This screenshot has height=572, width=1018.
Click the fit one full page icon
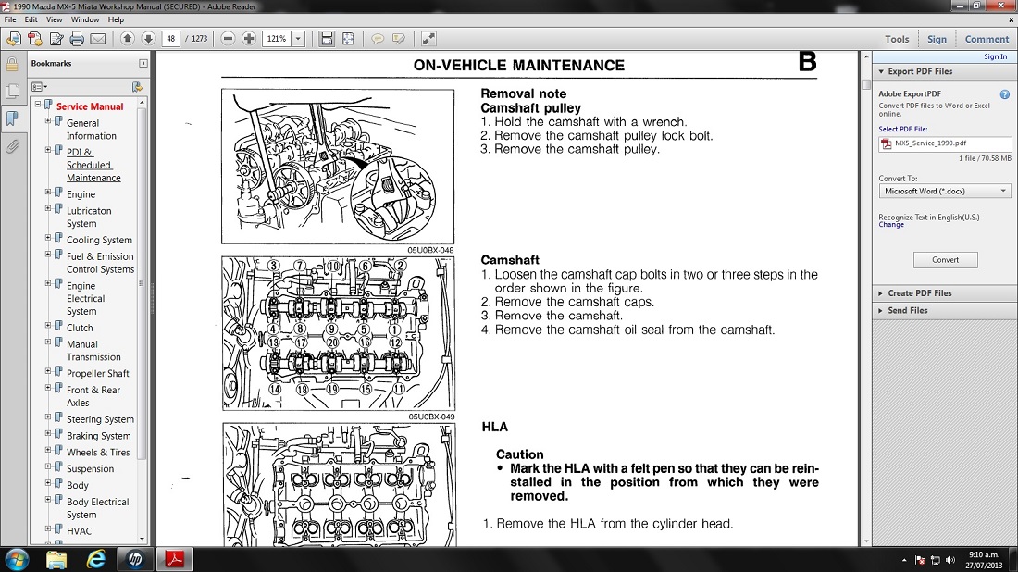pyautogui.click(x=348, y=39)
